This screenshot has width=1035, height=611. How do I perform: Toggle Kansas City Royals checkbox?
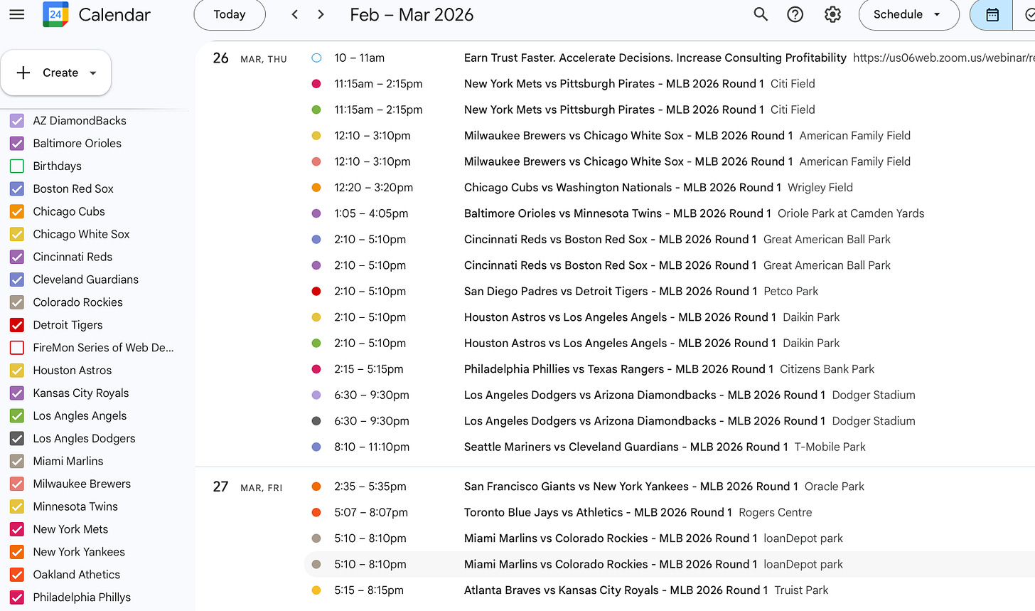coord(17,393)
